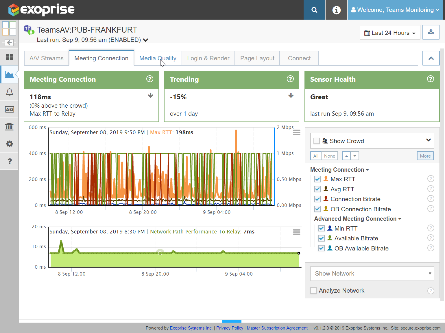Collapse the summary cards with up chevron
The height and width of the screenshot is (333, 445).
pos(431,58)
